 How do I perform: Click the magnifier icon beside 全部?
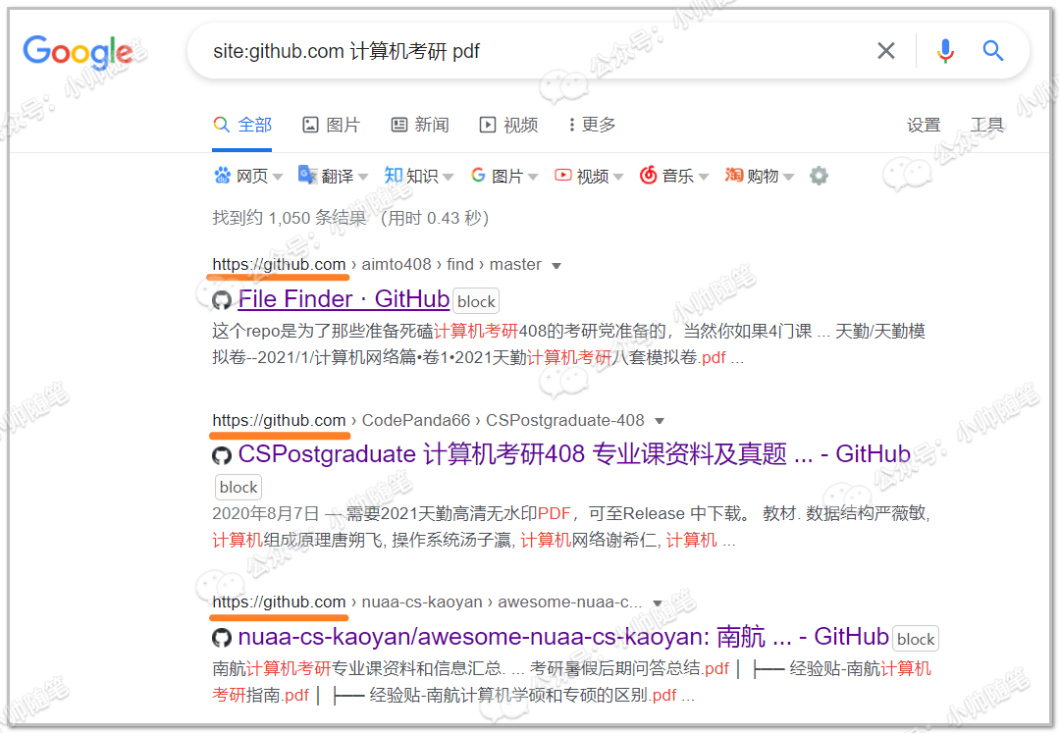[x=221, y=125]
